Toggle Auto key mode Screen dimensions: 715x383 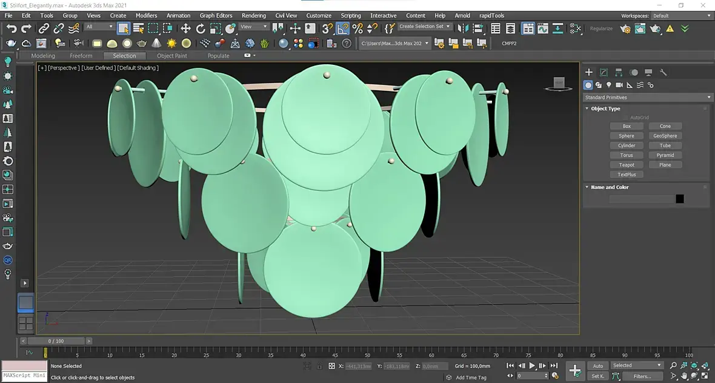click(x=598, y=365)
